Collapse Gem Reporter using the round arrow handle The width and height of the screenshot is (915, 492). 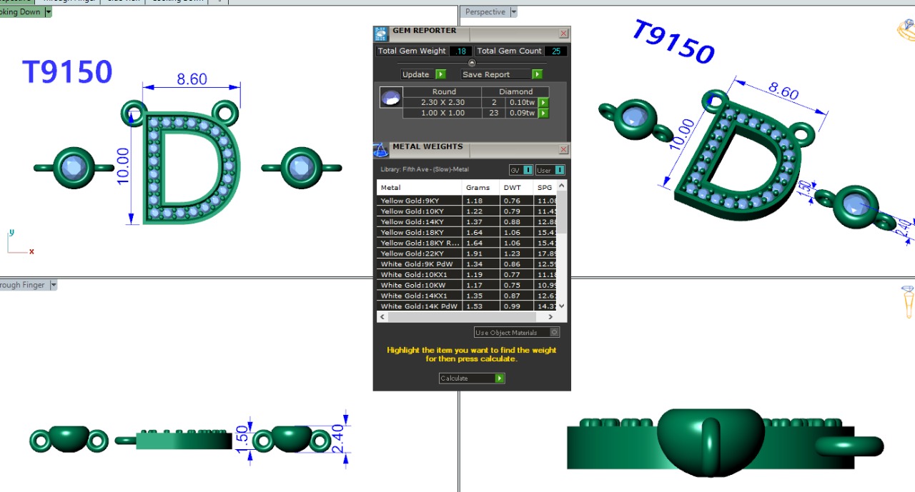coord(472,63)
